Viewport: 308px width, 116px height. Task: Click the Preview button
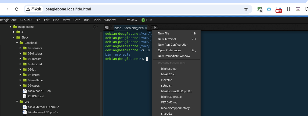131,20
